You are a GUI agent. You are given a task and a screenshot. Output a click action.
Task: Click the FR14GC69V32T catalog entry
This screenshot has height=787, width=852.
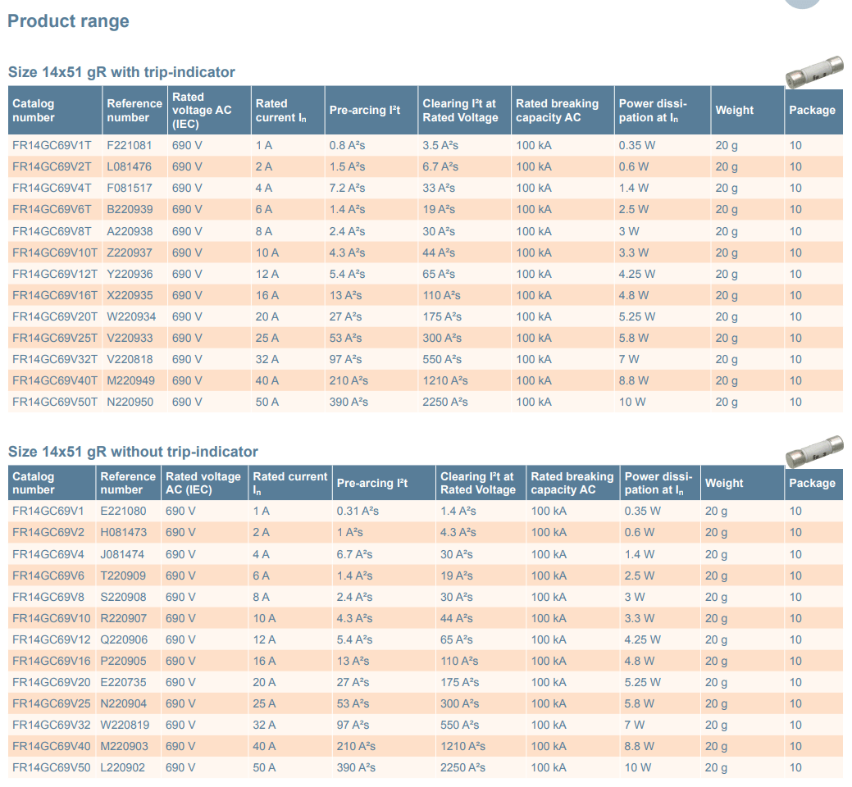pos(55,359)
